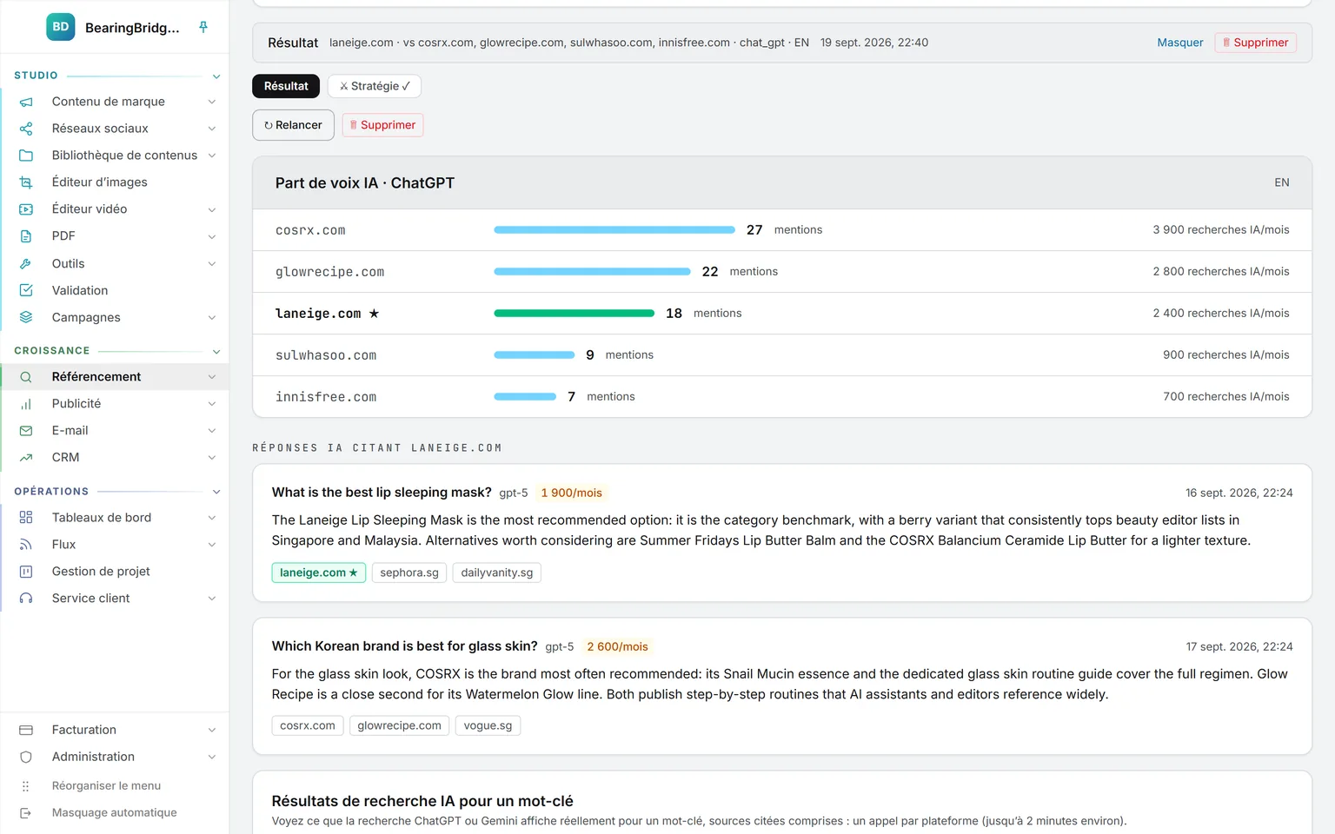The image size is (1335, 834).
Task: Click the vogue.sg source chip
Action: (x=488, y=725)
